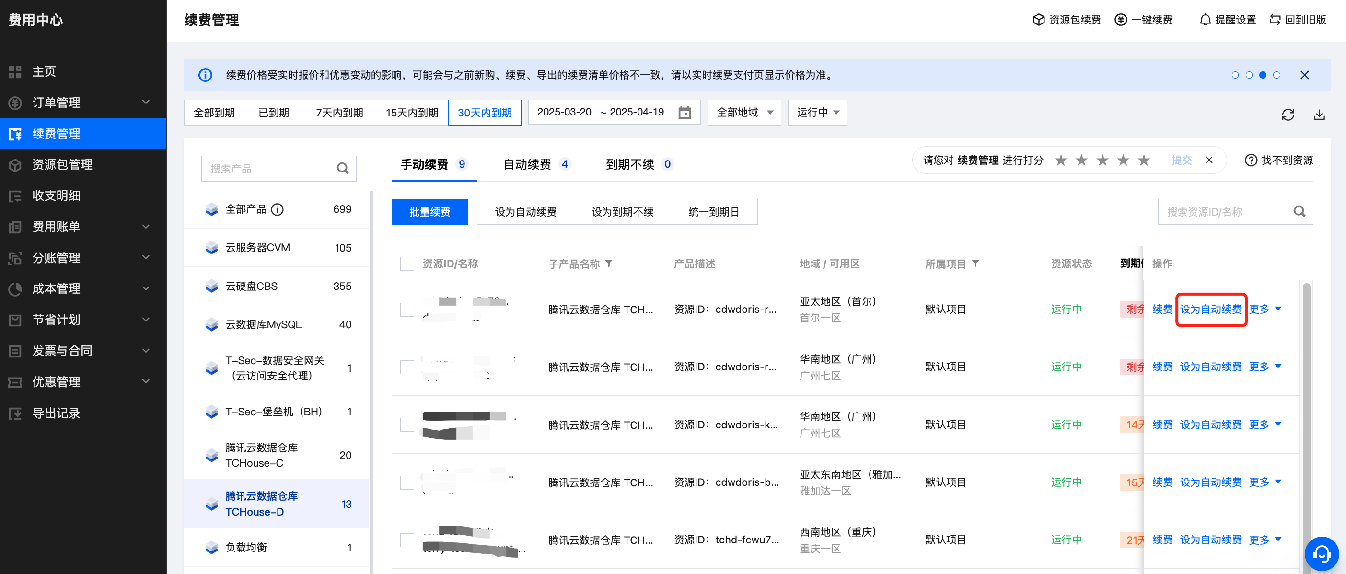Check the 西南地区(重庆) row checkbox
1346x574 pixels.
(x=406, y=540)
